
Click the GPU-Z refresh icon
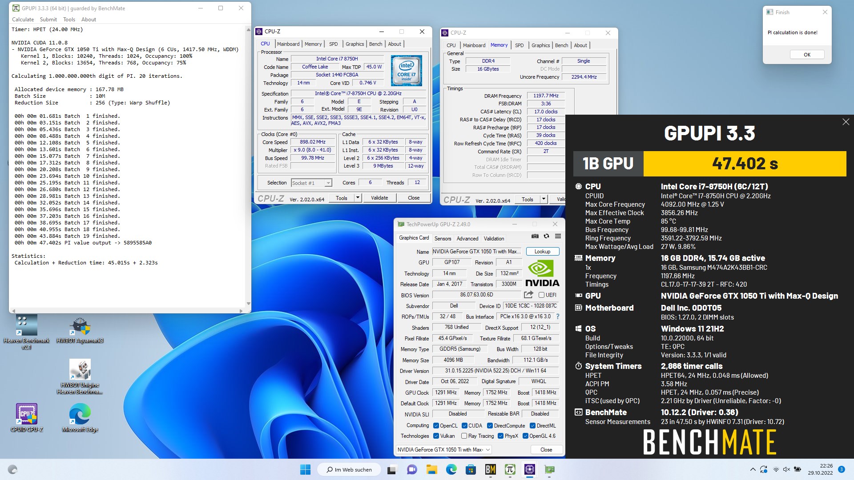pyautogui.click(x=546, y=236)
